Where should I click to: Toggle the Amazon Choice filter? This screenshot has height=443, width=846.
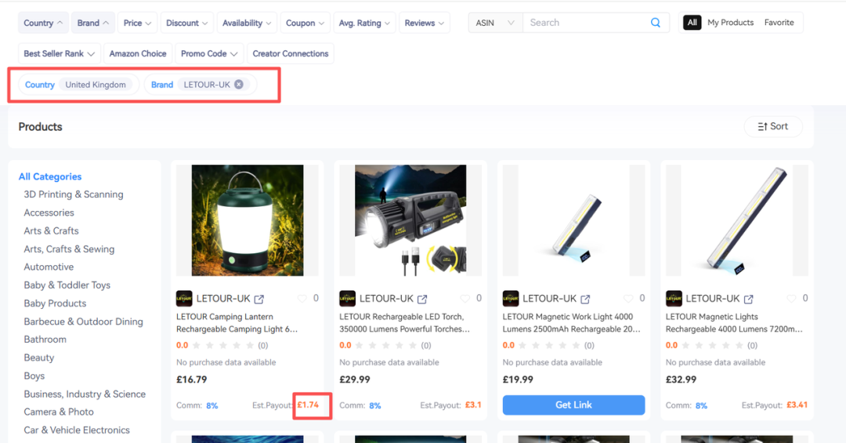click(x=138, y=53)
